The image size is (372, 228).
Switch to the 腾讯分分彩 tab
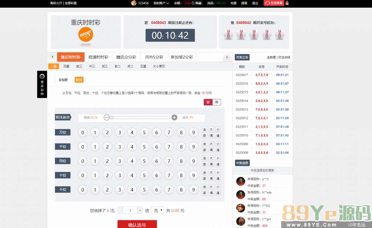tap(126, 57)
